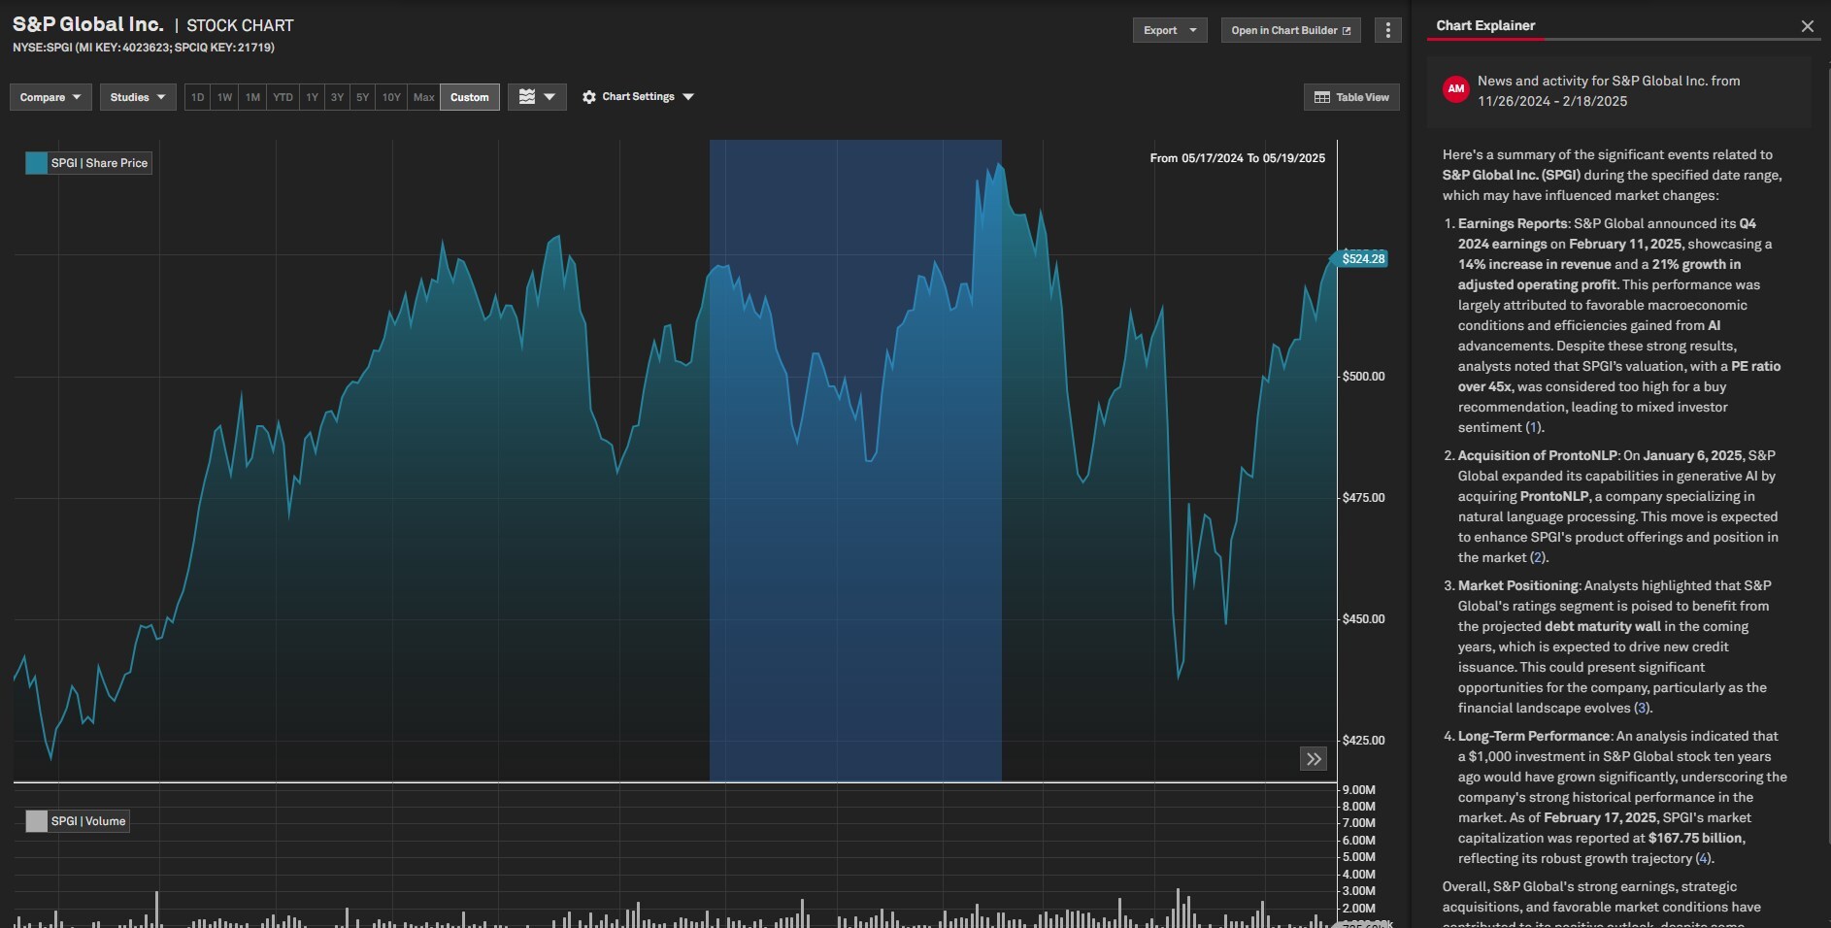Click the Open in Chart Builder external link icon

click(1347, 31)
